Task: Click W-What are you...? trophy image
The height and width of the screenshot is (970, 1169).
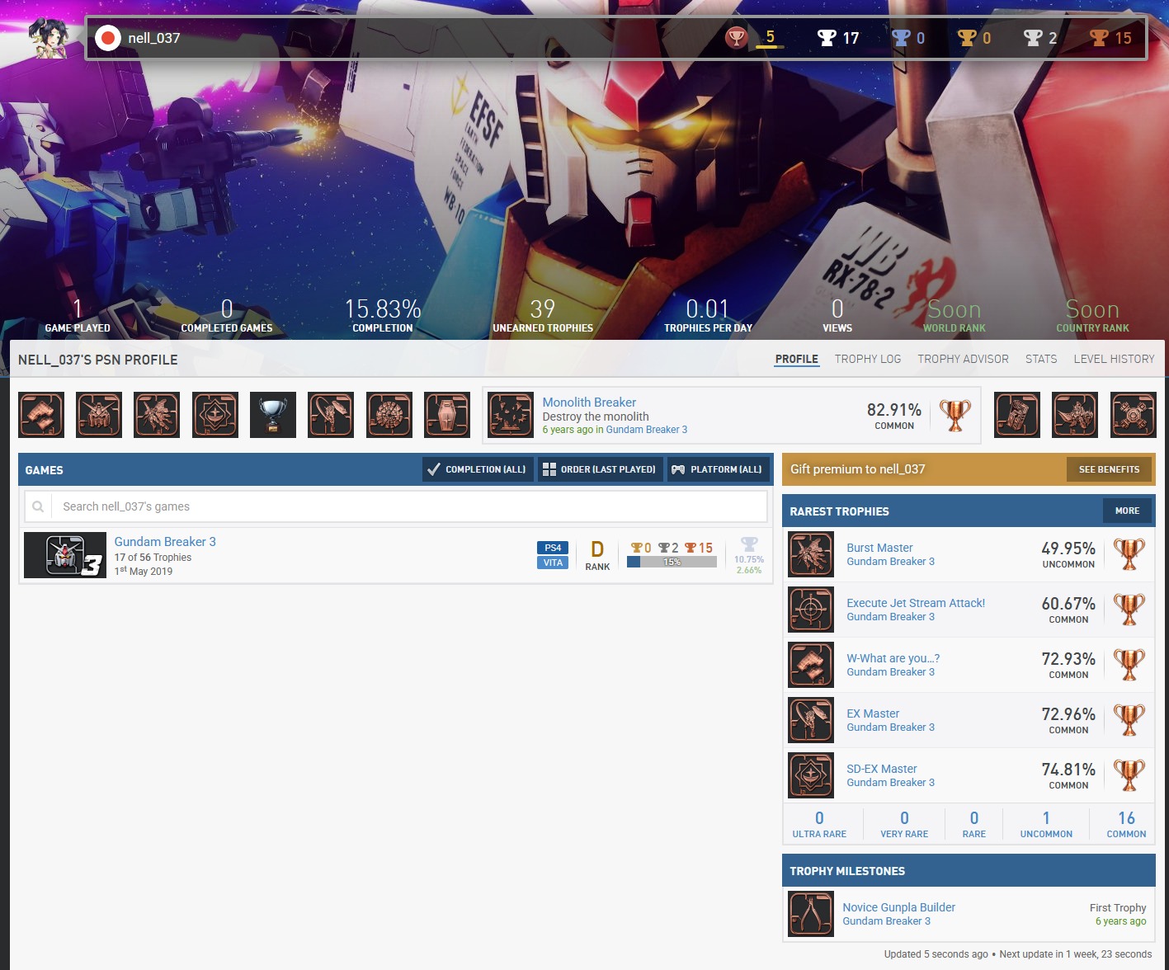Action: click(x=811, y=665)
